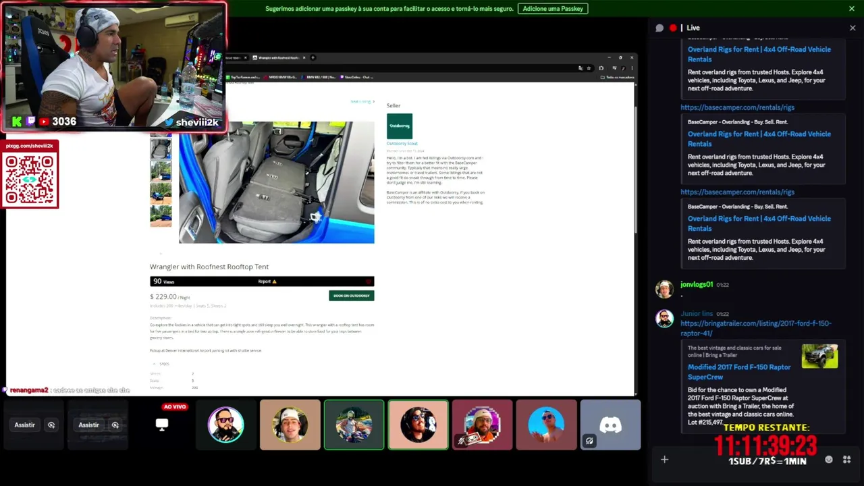Open the apps icon in chat box
The image size is (864, 486).
point(846,460)
